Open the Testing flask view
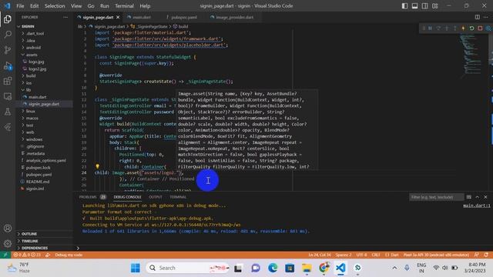 pyautogui.click(x=8, y=112)
